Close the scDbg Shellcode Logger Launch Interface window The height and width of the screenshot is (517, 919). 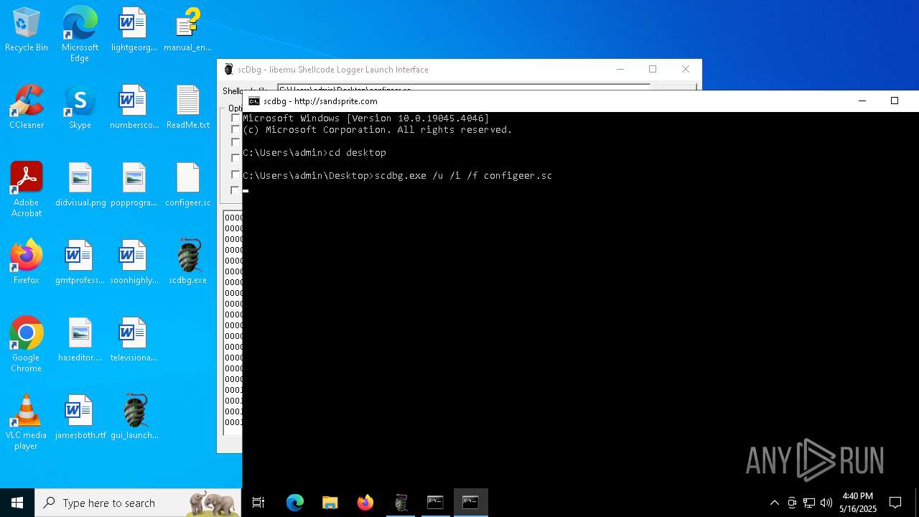[x=686, y=70]
